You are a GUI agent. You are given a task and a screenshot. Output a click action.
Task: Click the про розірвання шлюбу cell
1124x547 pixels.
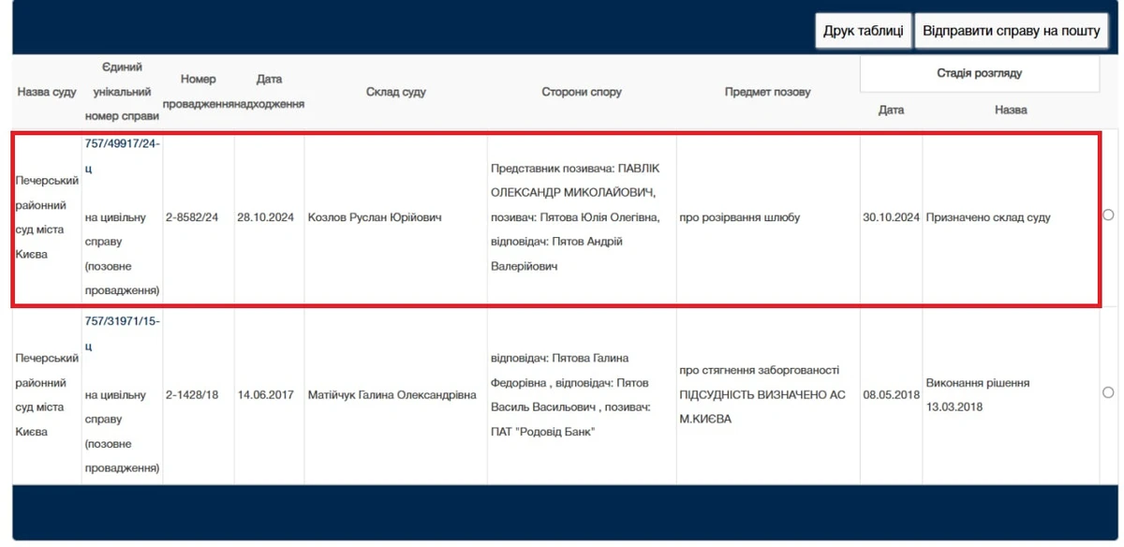pos(739,217)
